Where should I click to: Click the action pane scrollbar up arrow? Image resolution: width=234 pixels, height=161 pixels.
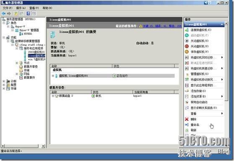[x=226, y=23]
